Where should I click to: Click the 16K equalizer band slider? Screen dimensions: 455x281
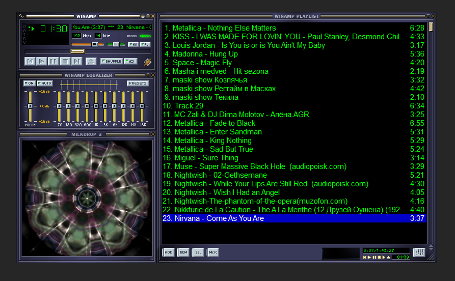click(142, 106)
